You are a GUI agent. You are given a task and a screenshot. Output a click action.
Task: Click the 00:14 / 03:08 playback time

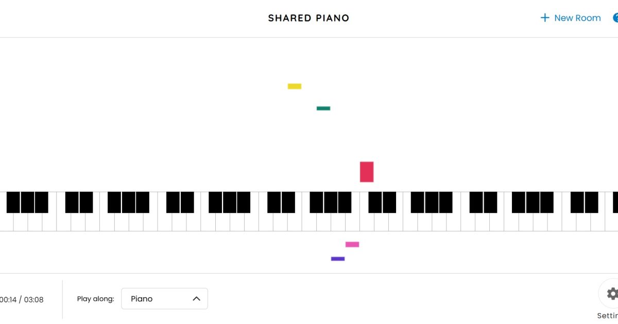(22, 300)
